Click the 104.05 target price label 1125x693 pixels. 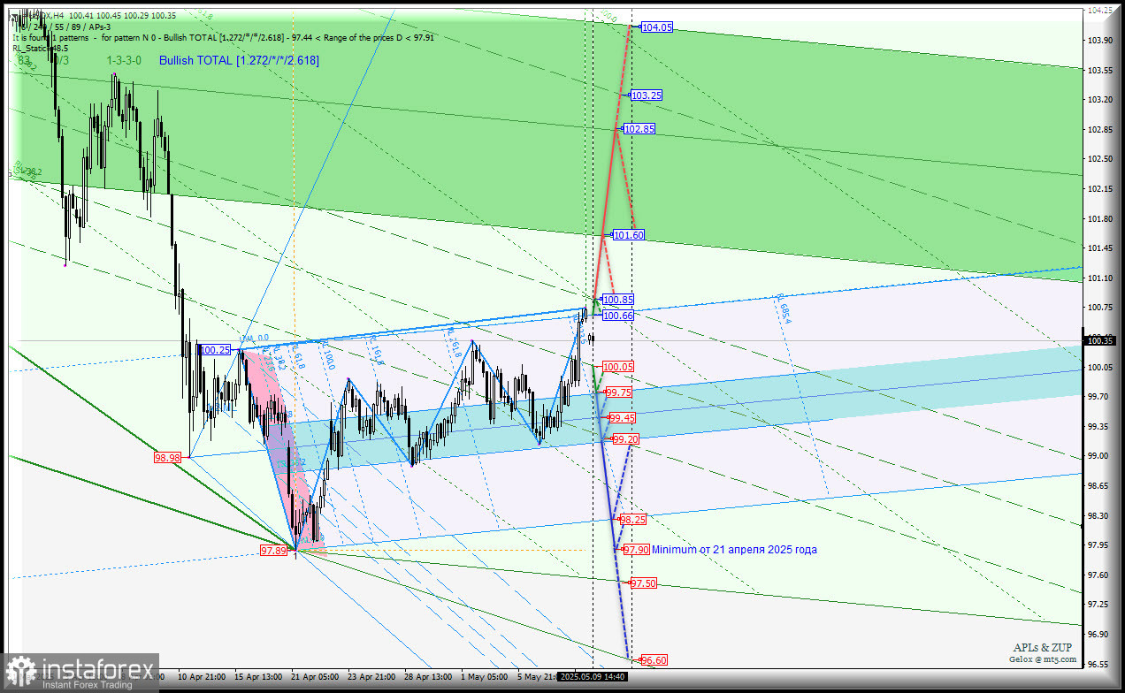(x=657, y=27)
